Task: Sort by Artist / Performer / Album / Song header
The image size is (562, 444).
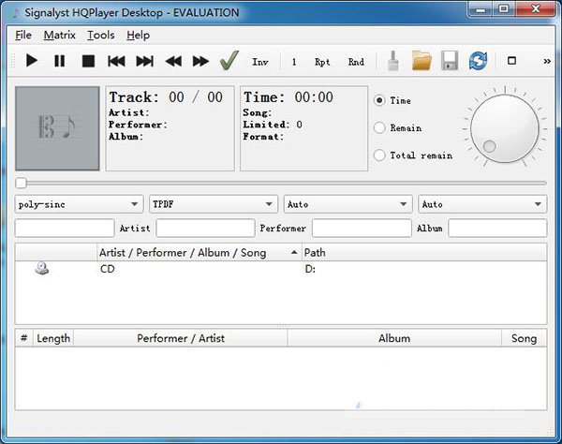Action: 200,253
